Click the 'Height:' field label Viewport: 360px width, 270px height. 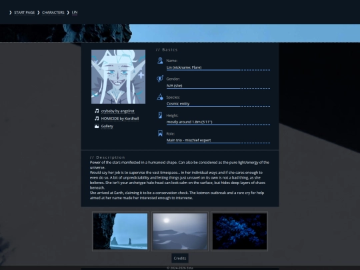point(172,115)
